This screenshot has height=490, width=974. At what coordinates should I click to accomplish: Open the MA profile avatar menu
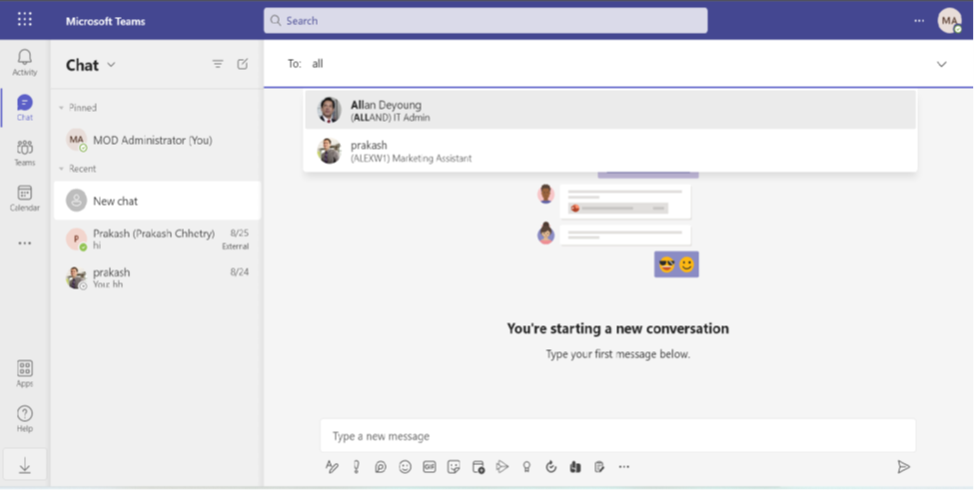point(949,21)
